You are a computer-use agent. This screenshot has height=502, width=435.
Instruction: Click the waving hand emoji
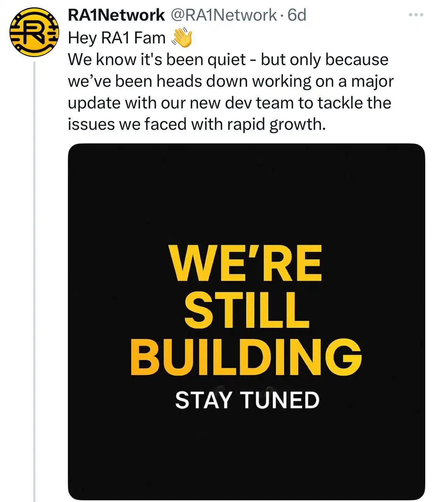click(x=182, y=38)
